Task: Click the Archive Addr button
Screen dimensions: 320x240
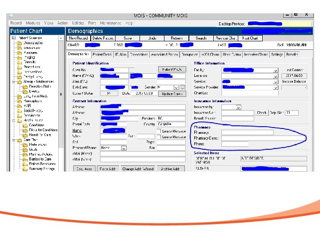Action: (171, 169)
